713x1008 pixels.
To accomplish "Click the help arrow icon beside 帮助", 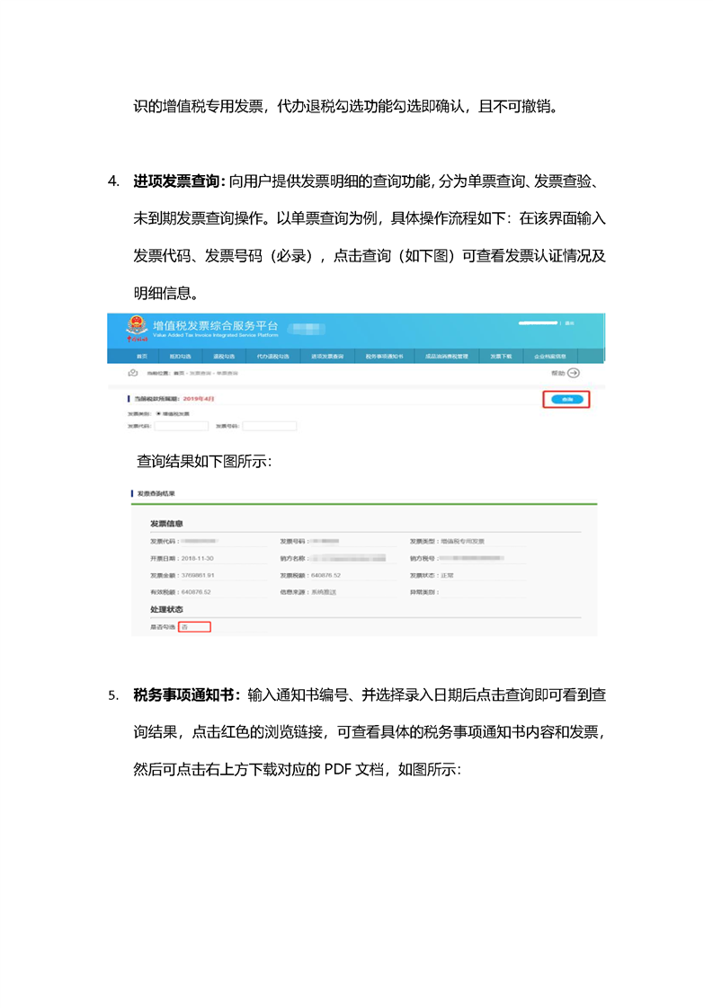I will click(x=574, y=373).
